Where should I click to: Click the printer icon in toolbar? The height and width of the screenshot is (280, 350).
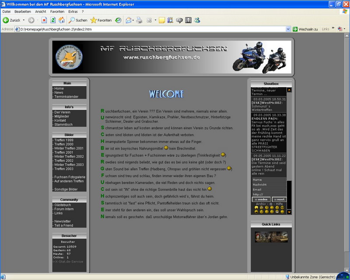click(139, 20)
